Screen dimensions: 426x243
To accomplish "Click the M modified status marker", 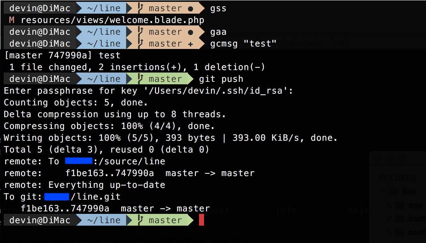I will tap(12, 20).
